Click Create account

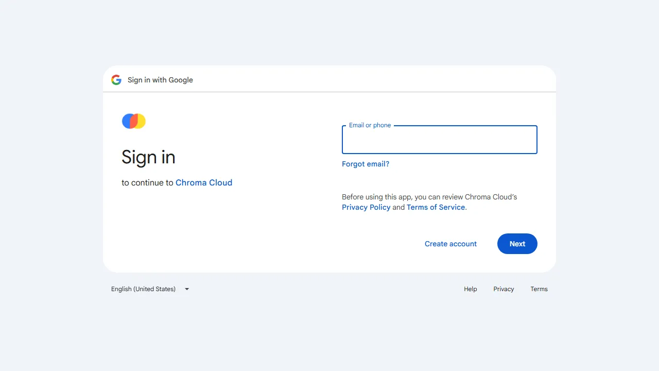450,244
